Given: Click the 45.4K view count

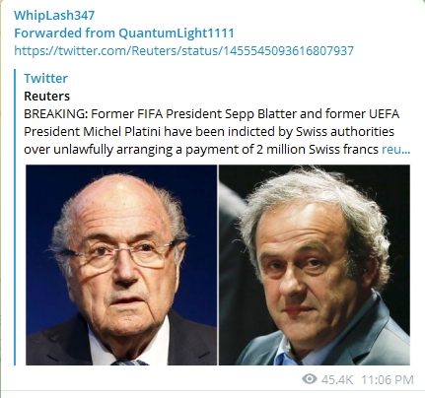Looking at the screenshot, I should click(x=337, y=379).
